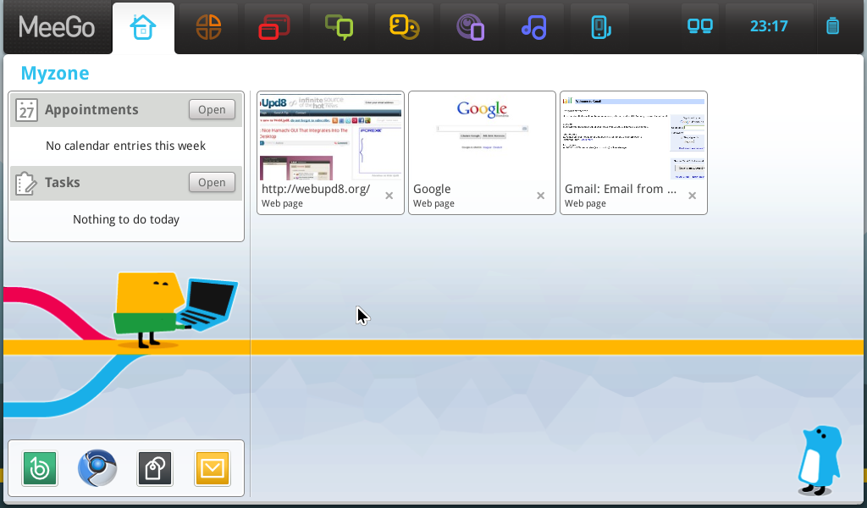Image resolution: width=867 pixels, height=508 pixels.
Task: Click the 23:17 clock
Action: tap(769, 26)
